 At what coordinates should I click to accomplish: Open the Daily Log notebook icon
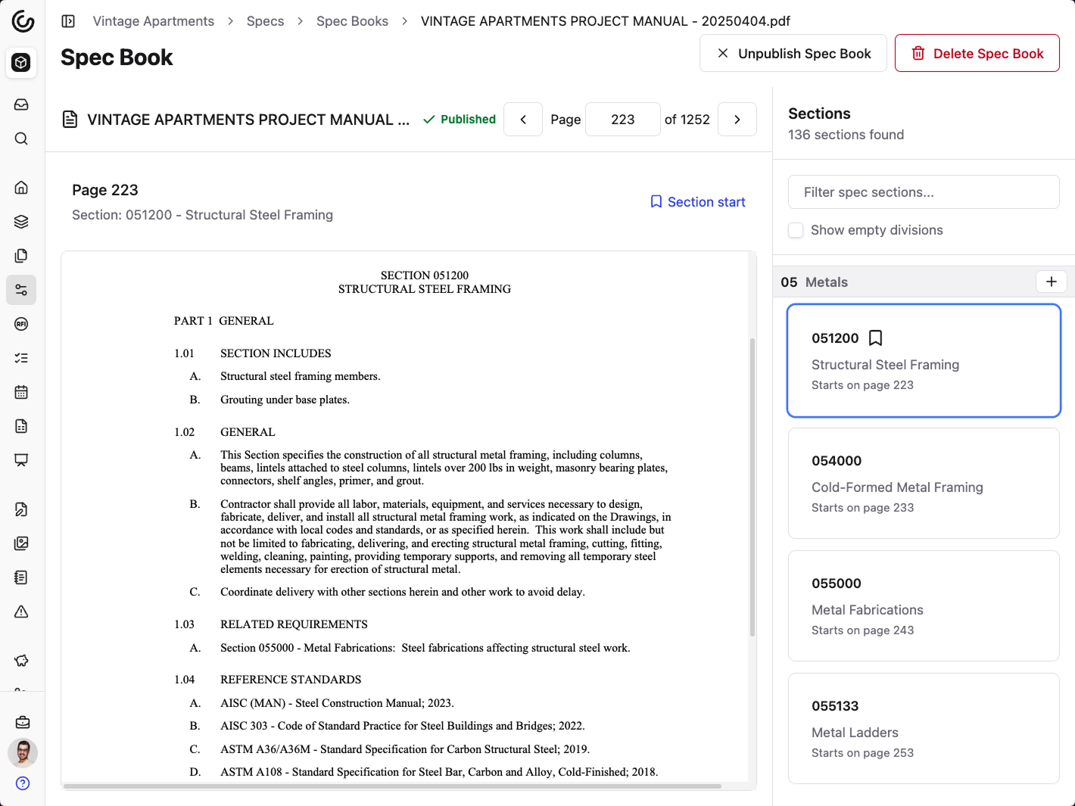[21, 577]
